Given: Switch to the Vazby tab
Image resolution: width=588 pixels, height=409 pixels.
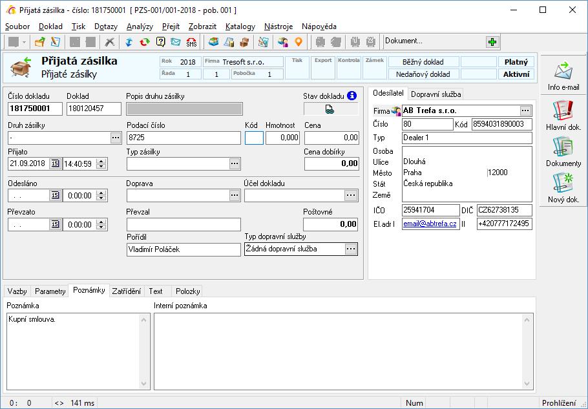Looking at the screenshot, I should 17,291.
